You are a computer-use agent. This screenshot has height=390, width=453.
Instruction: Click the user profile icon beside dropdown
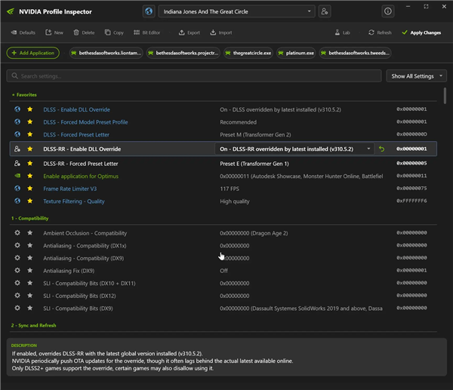coord(325,11)
